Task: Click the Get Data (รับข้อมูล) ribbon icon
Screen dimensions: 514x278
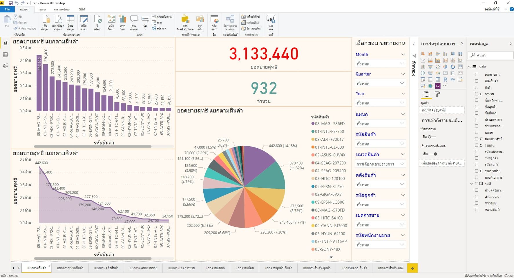Action: (46, 23)
